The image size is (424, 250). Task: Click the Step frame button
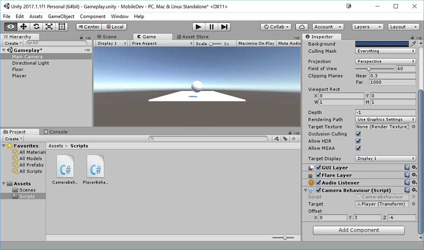224,27
